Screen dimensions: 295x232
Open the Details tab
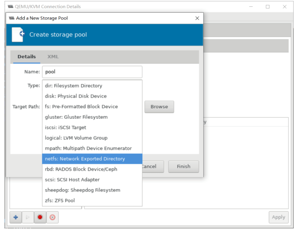pyautogui.click(x=26, y=57)
